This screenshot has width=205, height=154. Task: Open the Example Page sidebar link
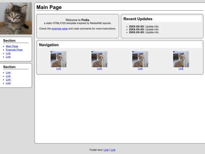[14, 50]
